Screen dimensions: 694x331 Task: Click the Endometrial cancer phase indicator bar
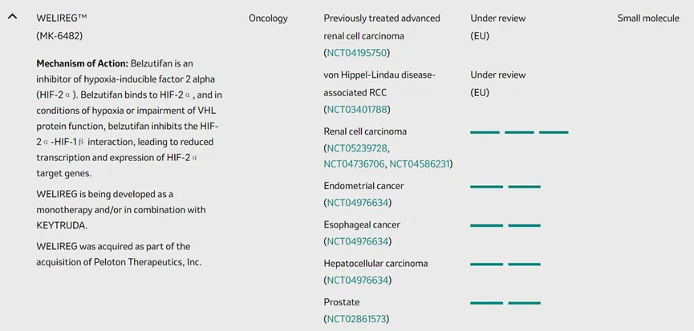(x=505, y=186)
